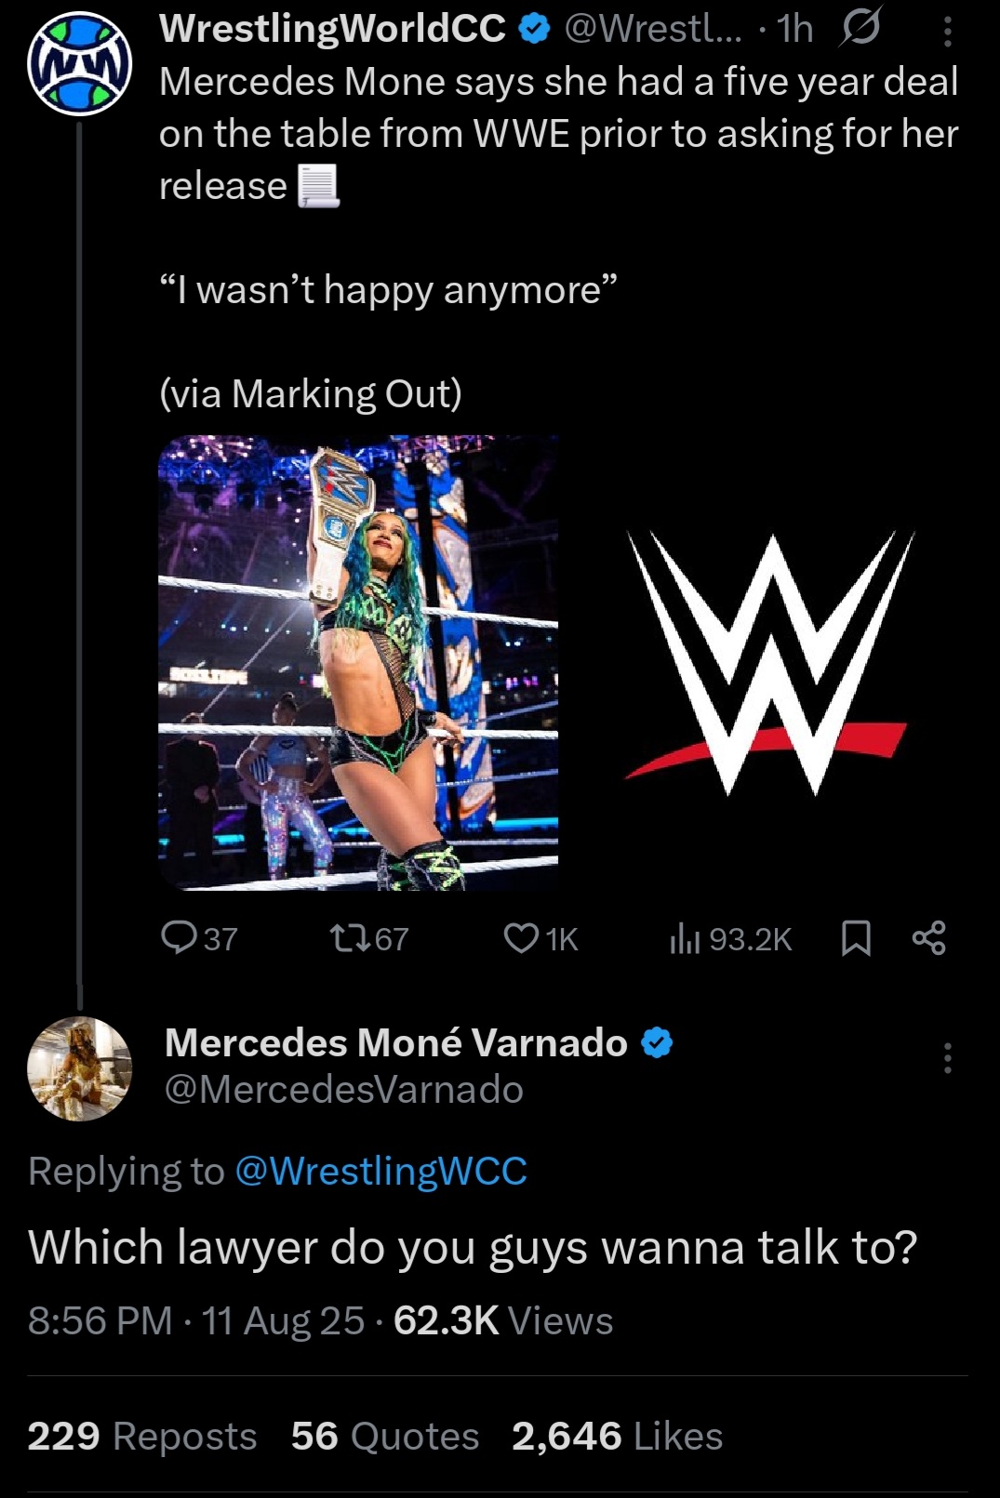Open more options on WrestlingWorldCC post
This screenshot has width=1000, height=1498.
click(x=947, y=33)
